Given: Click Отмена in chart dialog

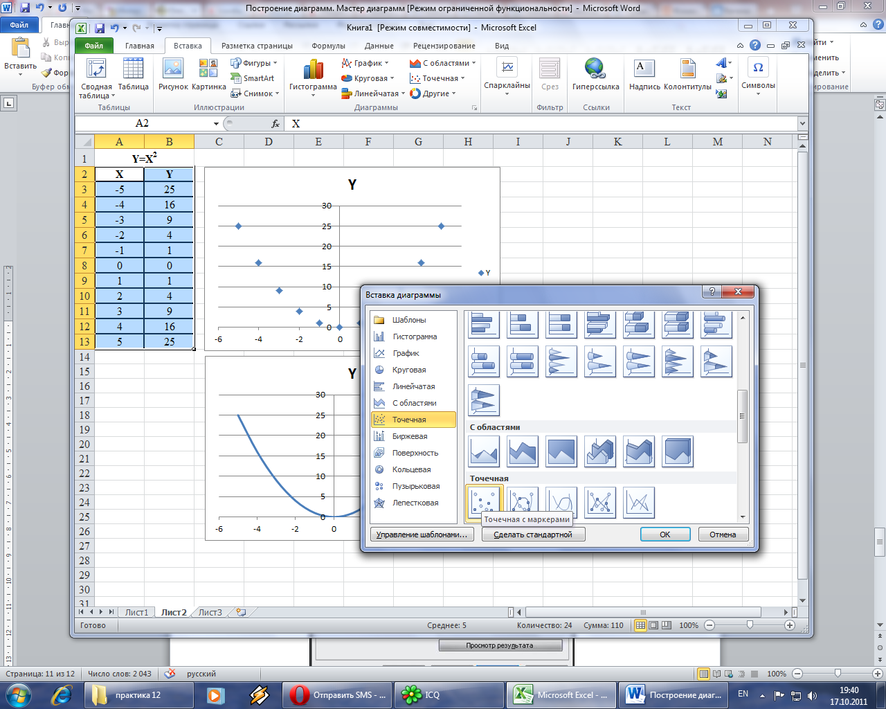Looking at the screenshot, I should (x=723, y=535).
